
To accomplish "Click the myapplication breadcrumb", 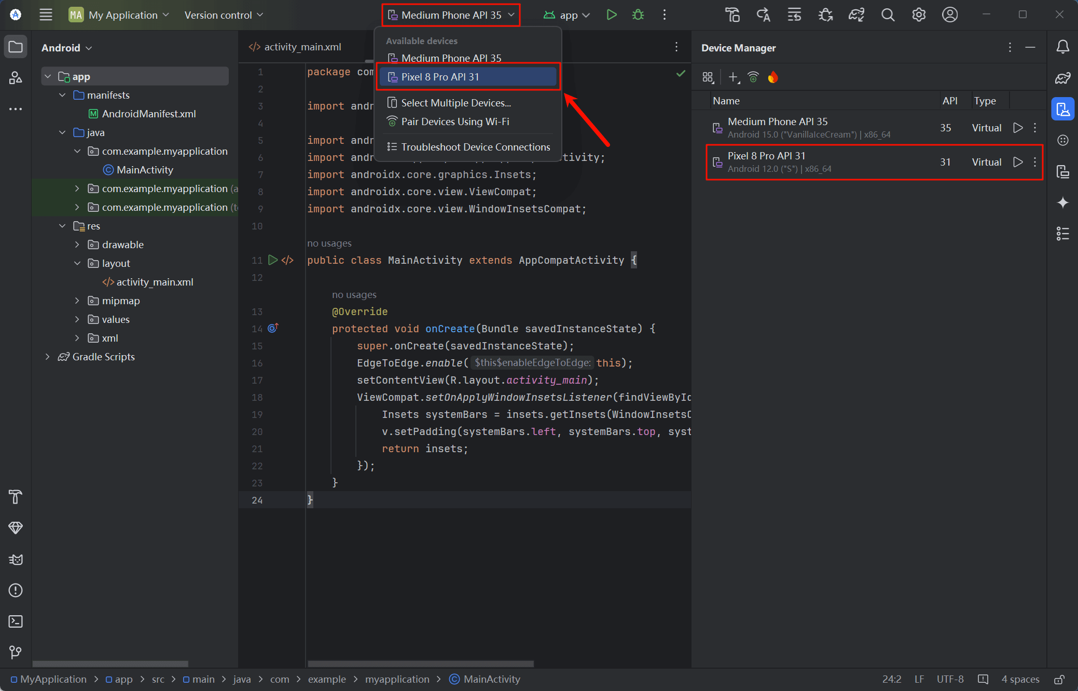I will click(x=397, y=679).
